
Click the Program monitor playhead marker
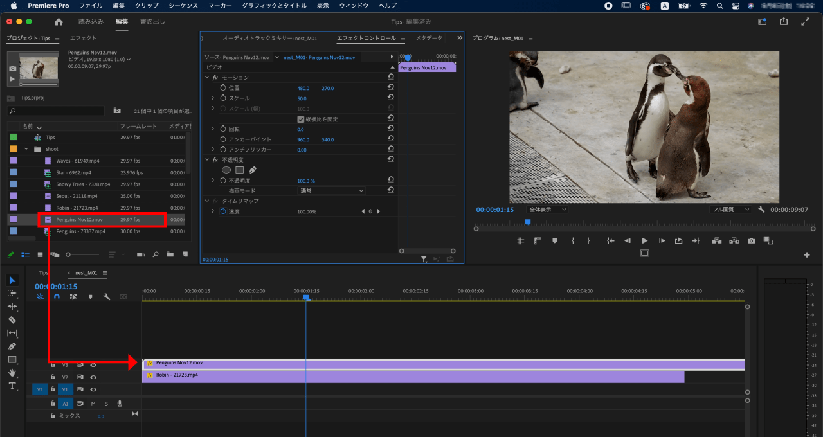tap(528, 222)
